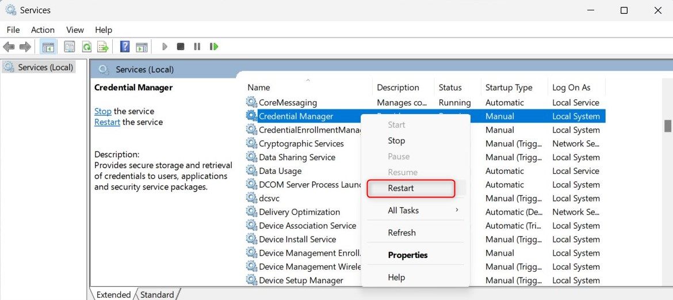Click the Restart Service toolbar icon

tap(214, 47)
